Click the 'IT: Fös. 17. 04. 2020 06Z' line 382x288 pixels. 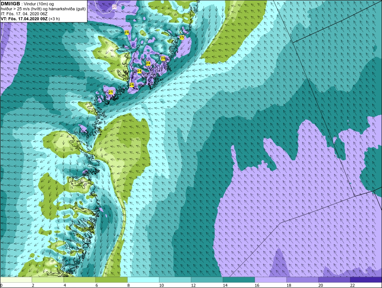pyautogui.click(x=24, y=14)
